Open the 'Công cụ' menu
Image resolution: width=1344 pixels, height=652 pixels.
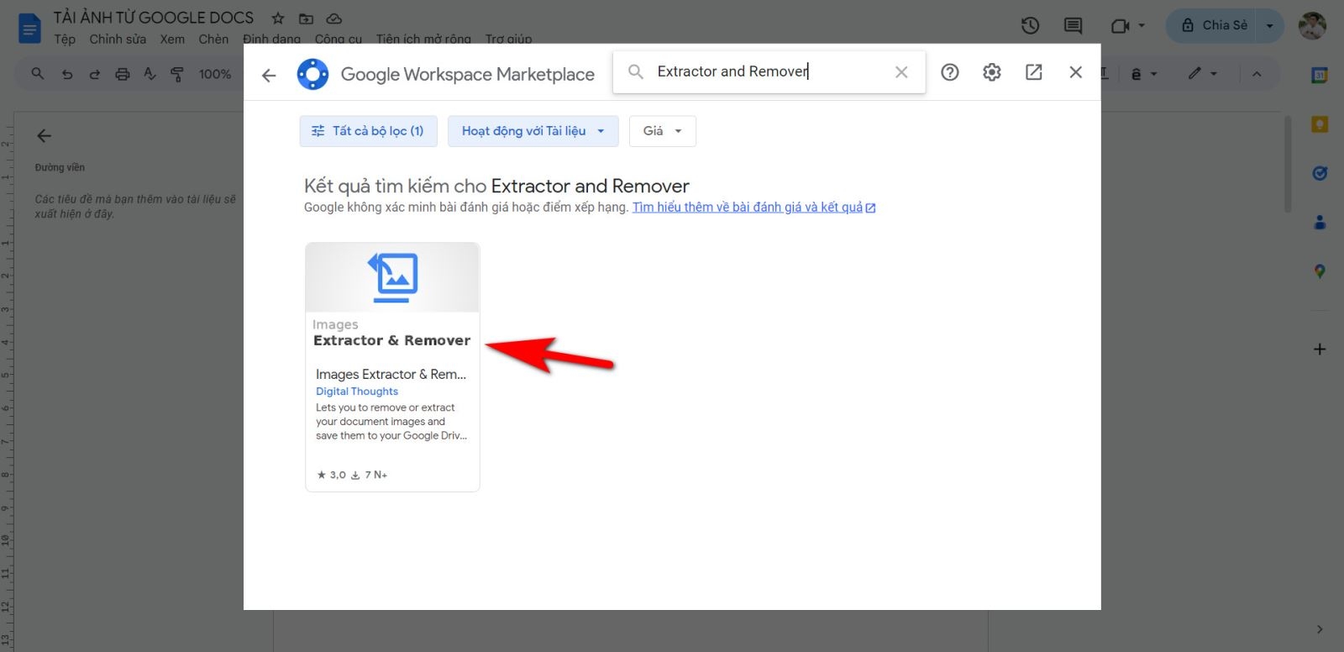click(x=339, y=39)
